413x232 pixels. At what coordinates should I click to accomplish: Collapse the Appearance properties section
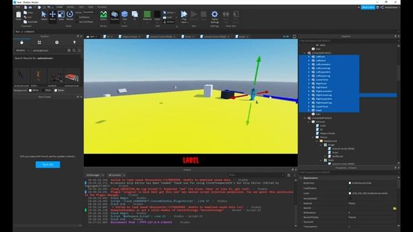coord(301,178)
